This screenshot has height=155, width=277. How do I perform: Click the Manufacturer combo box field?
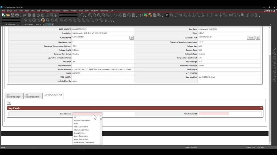(x=87, y=114)
